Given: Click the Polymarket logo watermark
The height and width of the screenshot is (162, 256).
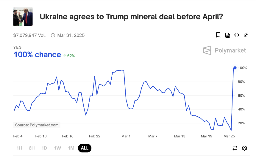Looking at the screenshot, I should coord(224,50).
